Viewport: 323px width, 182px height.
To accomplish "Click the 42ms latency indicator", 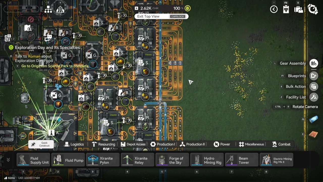I will point(10,178).
